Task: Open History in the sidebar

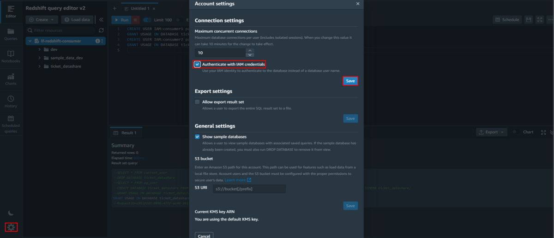Action: (11, 101)
